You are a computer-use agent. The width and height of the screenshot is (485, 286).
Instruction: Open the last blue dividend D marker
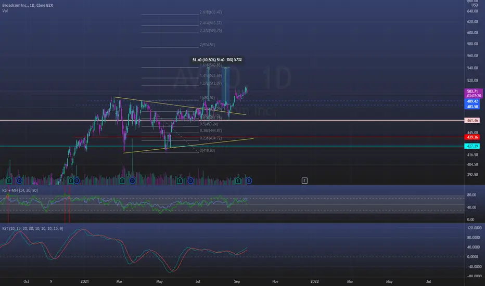click(249, 180)
